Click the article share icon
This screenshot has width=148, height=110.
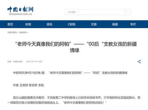pos(139,61)
